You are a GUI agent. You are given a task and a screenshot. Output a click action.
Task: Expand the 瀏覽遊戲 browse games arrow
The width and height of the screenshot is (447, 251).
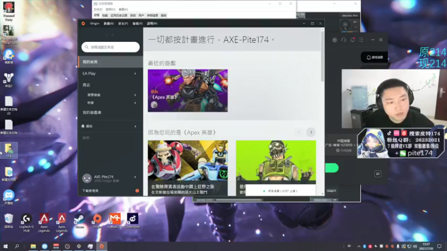135,95
